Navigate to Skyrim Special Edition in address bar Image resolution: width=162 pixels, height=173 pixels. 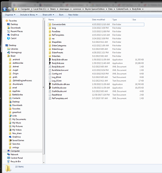point(95,9)
